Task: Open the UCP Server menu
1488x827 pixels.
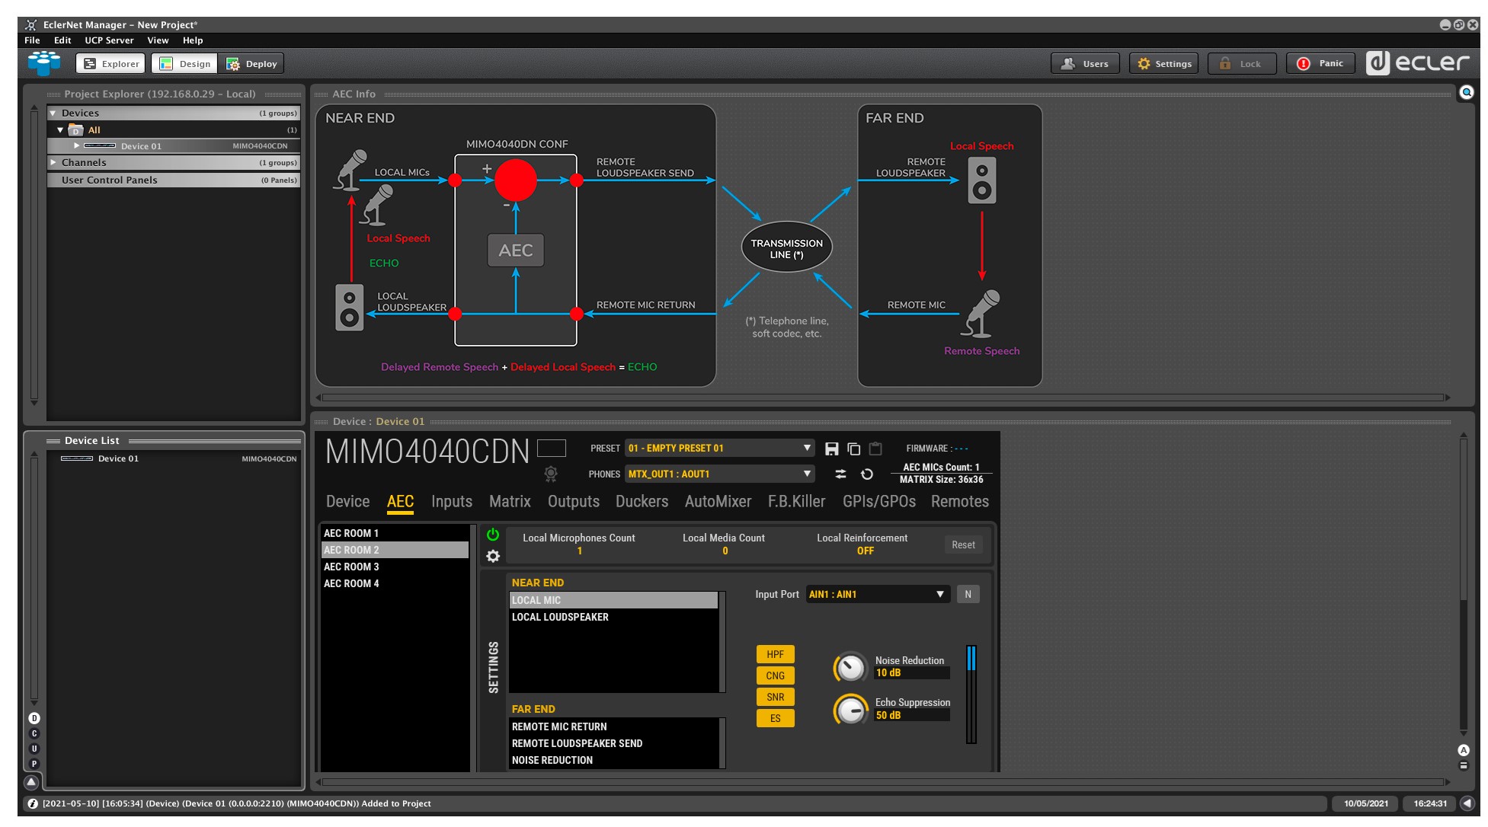Action: coord(109,40)
